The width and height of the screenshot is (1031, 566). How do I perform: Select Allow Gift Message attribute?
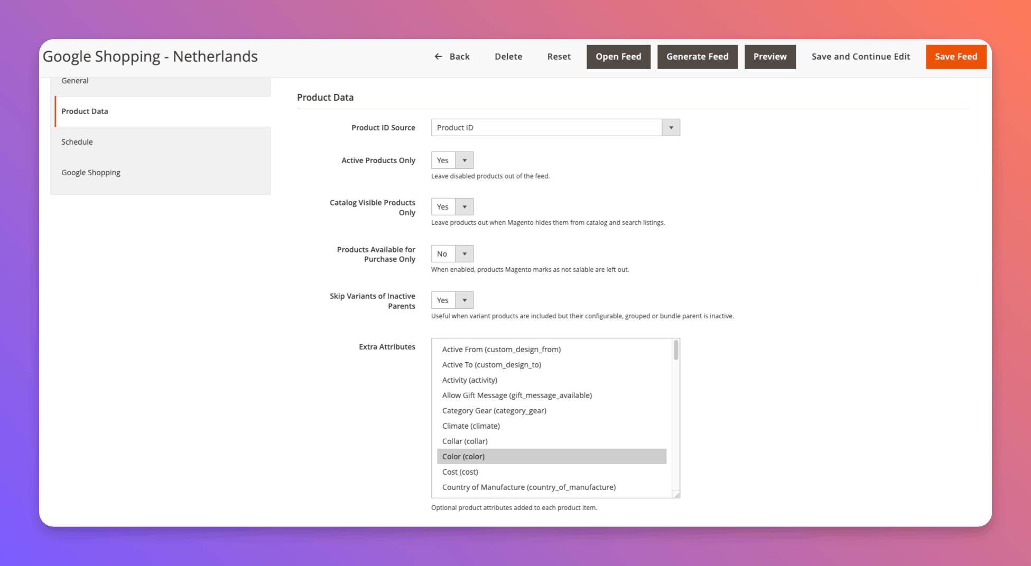coord(552,395)
